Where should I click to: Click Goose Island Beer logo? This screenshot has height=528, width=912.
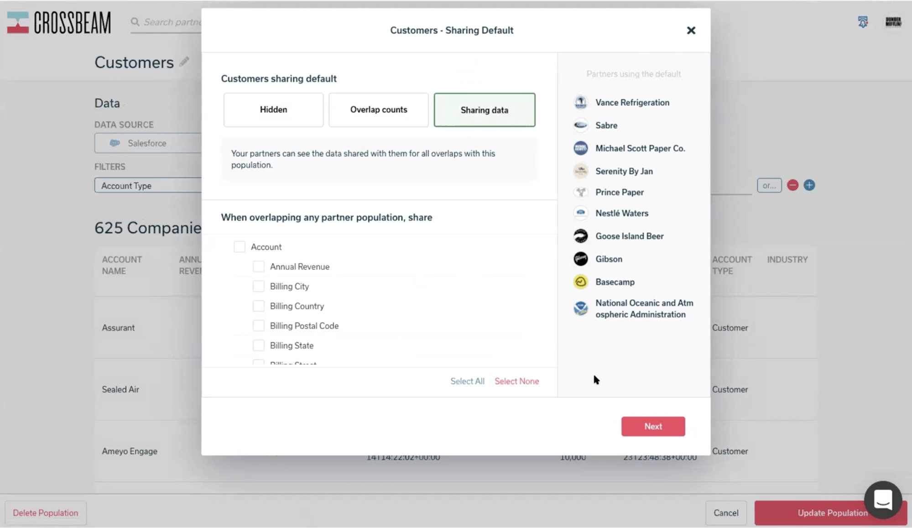point(580,236)
